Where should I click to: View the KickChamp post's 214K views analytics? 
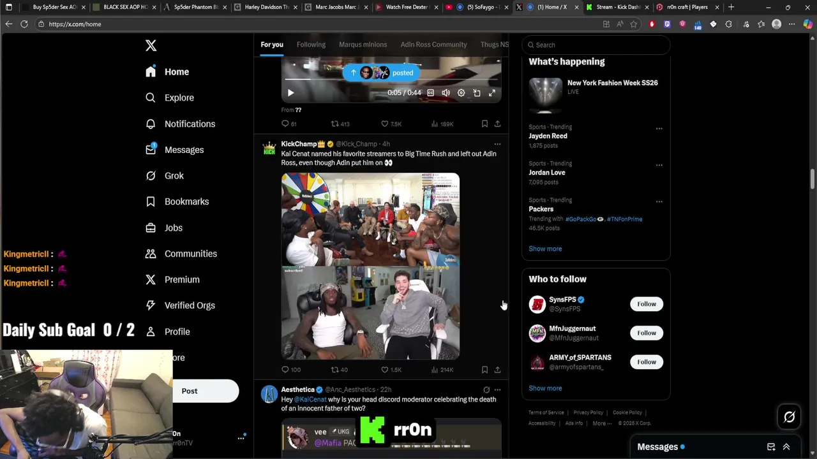(442, 370)
